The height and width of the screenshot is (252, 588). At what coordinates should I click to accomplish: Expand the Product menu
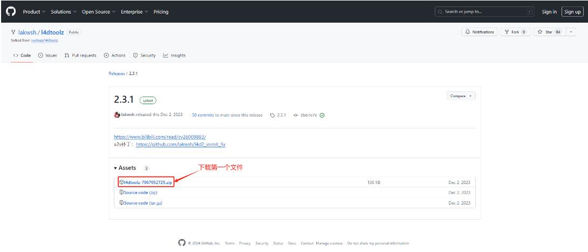click(x=34, y=12)
